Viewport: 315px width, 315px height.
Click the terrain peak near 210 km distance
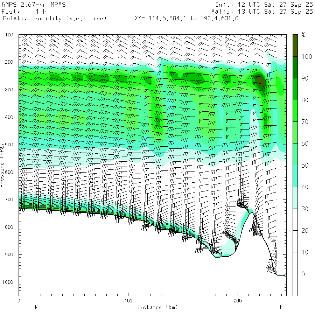[251, 213]
